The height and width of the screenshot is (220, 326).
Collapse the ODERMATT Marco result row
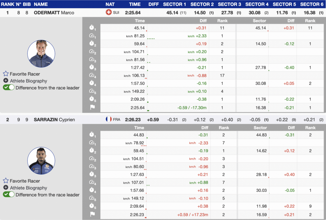click(54, 13)
